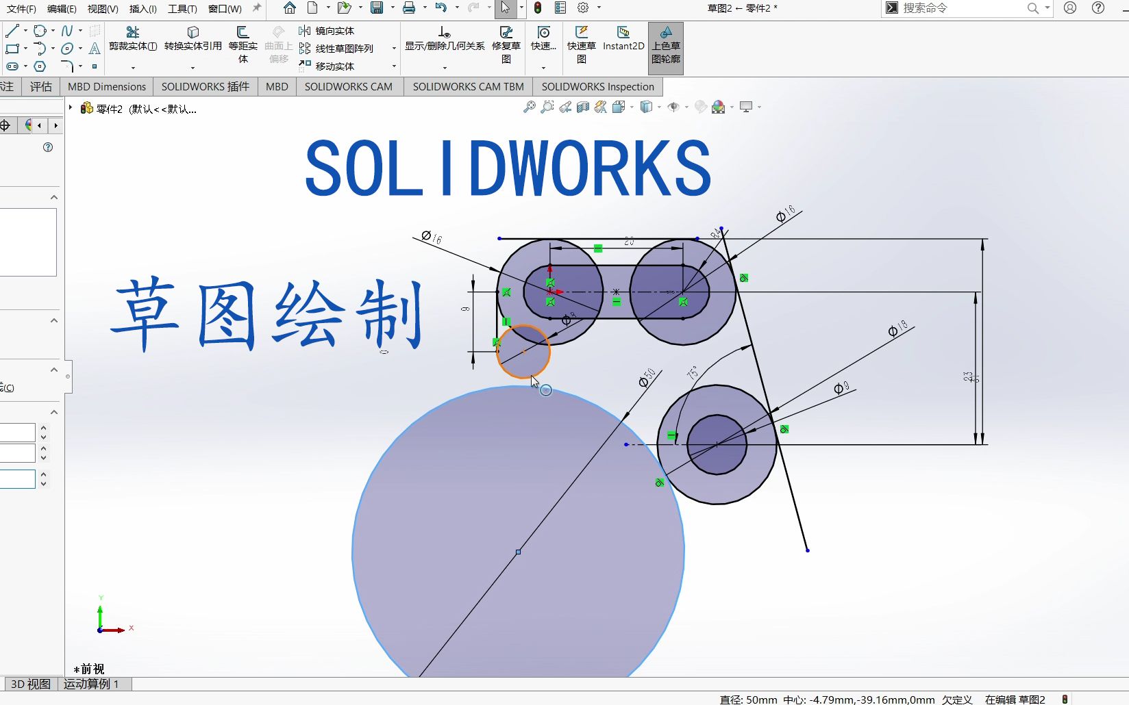Click the Repair Sketch button
The height and width of the screenshot is (705, 1129).
[506, 42]
